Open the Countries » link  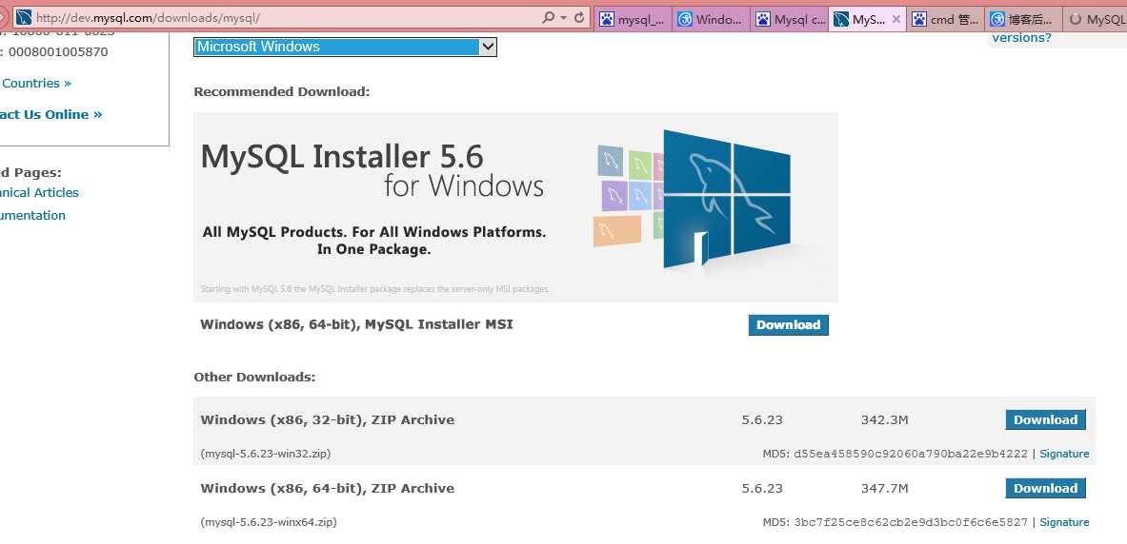click(36, 84)
